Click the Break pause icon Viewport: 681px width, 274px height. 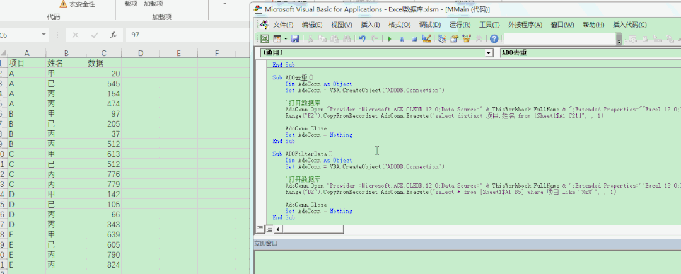pyautogui.click(x=402, y=39)
